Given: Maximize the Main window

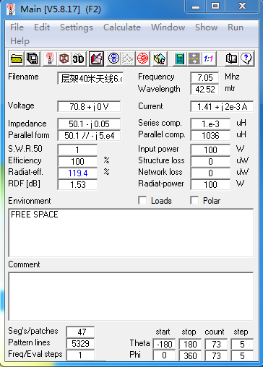Looking at the screenshot, I should (x=215, y=7).
